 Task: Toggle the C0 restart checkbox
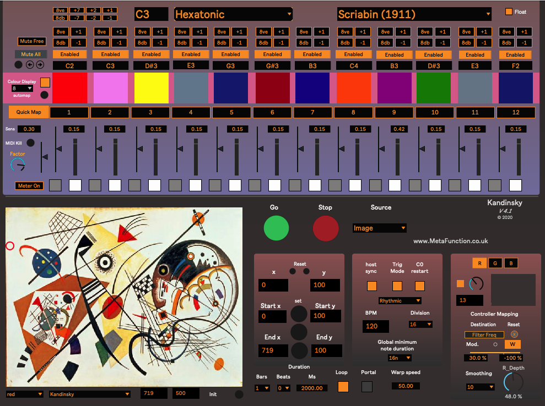[x=420, y=286]
